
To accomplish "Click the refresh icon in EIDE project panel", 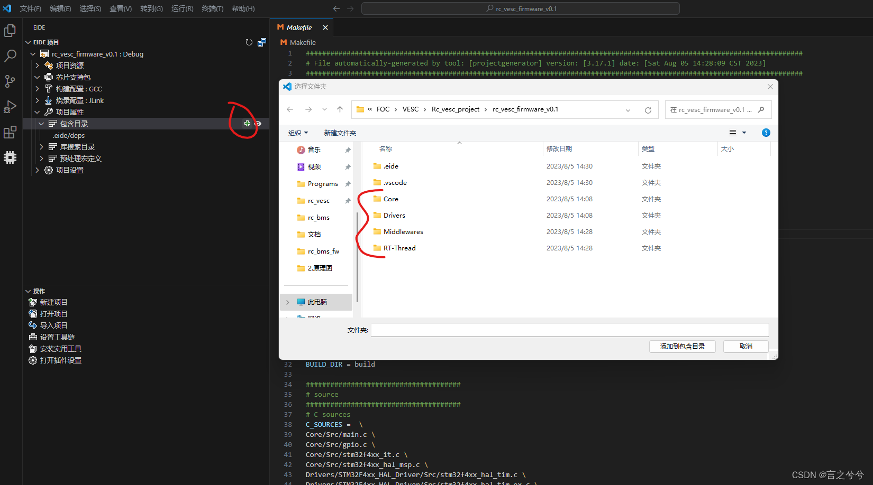I will [249, 42].
